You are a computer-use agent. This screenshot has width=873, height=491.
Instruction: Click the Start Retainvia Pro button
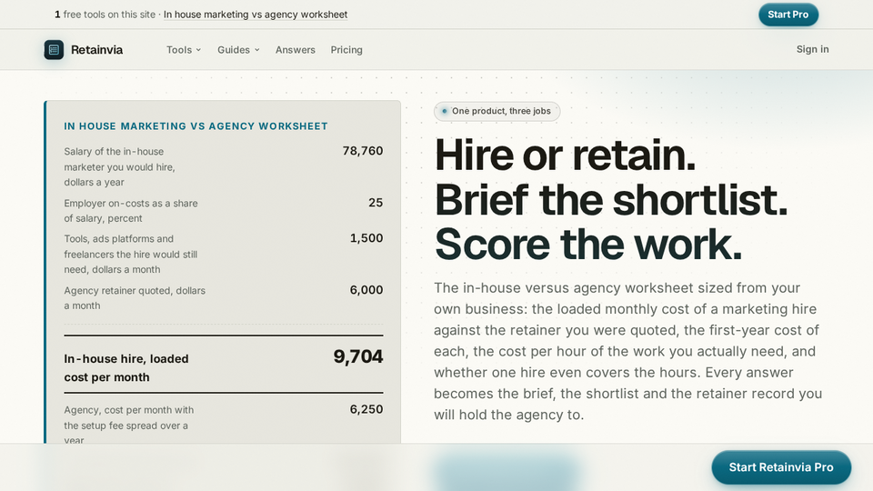point(781,467)
